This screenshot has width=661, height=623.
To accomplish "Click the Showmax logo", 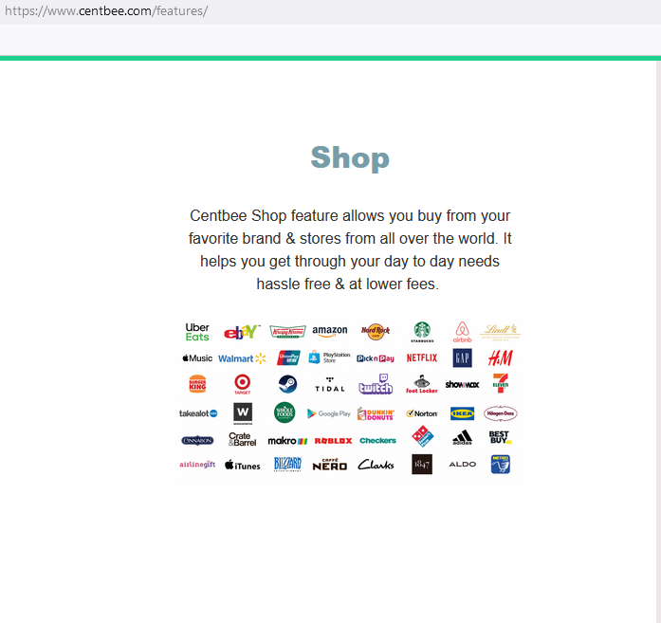I will pyautogui.click(x=462, y=384).
